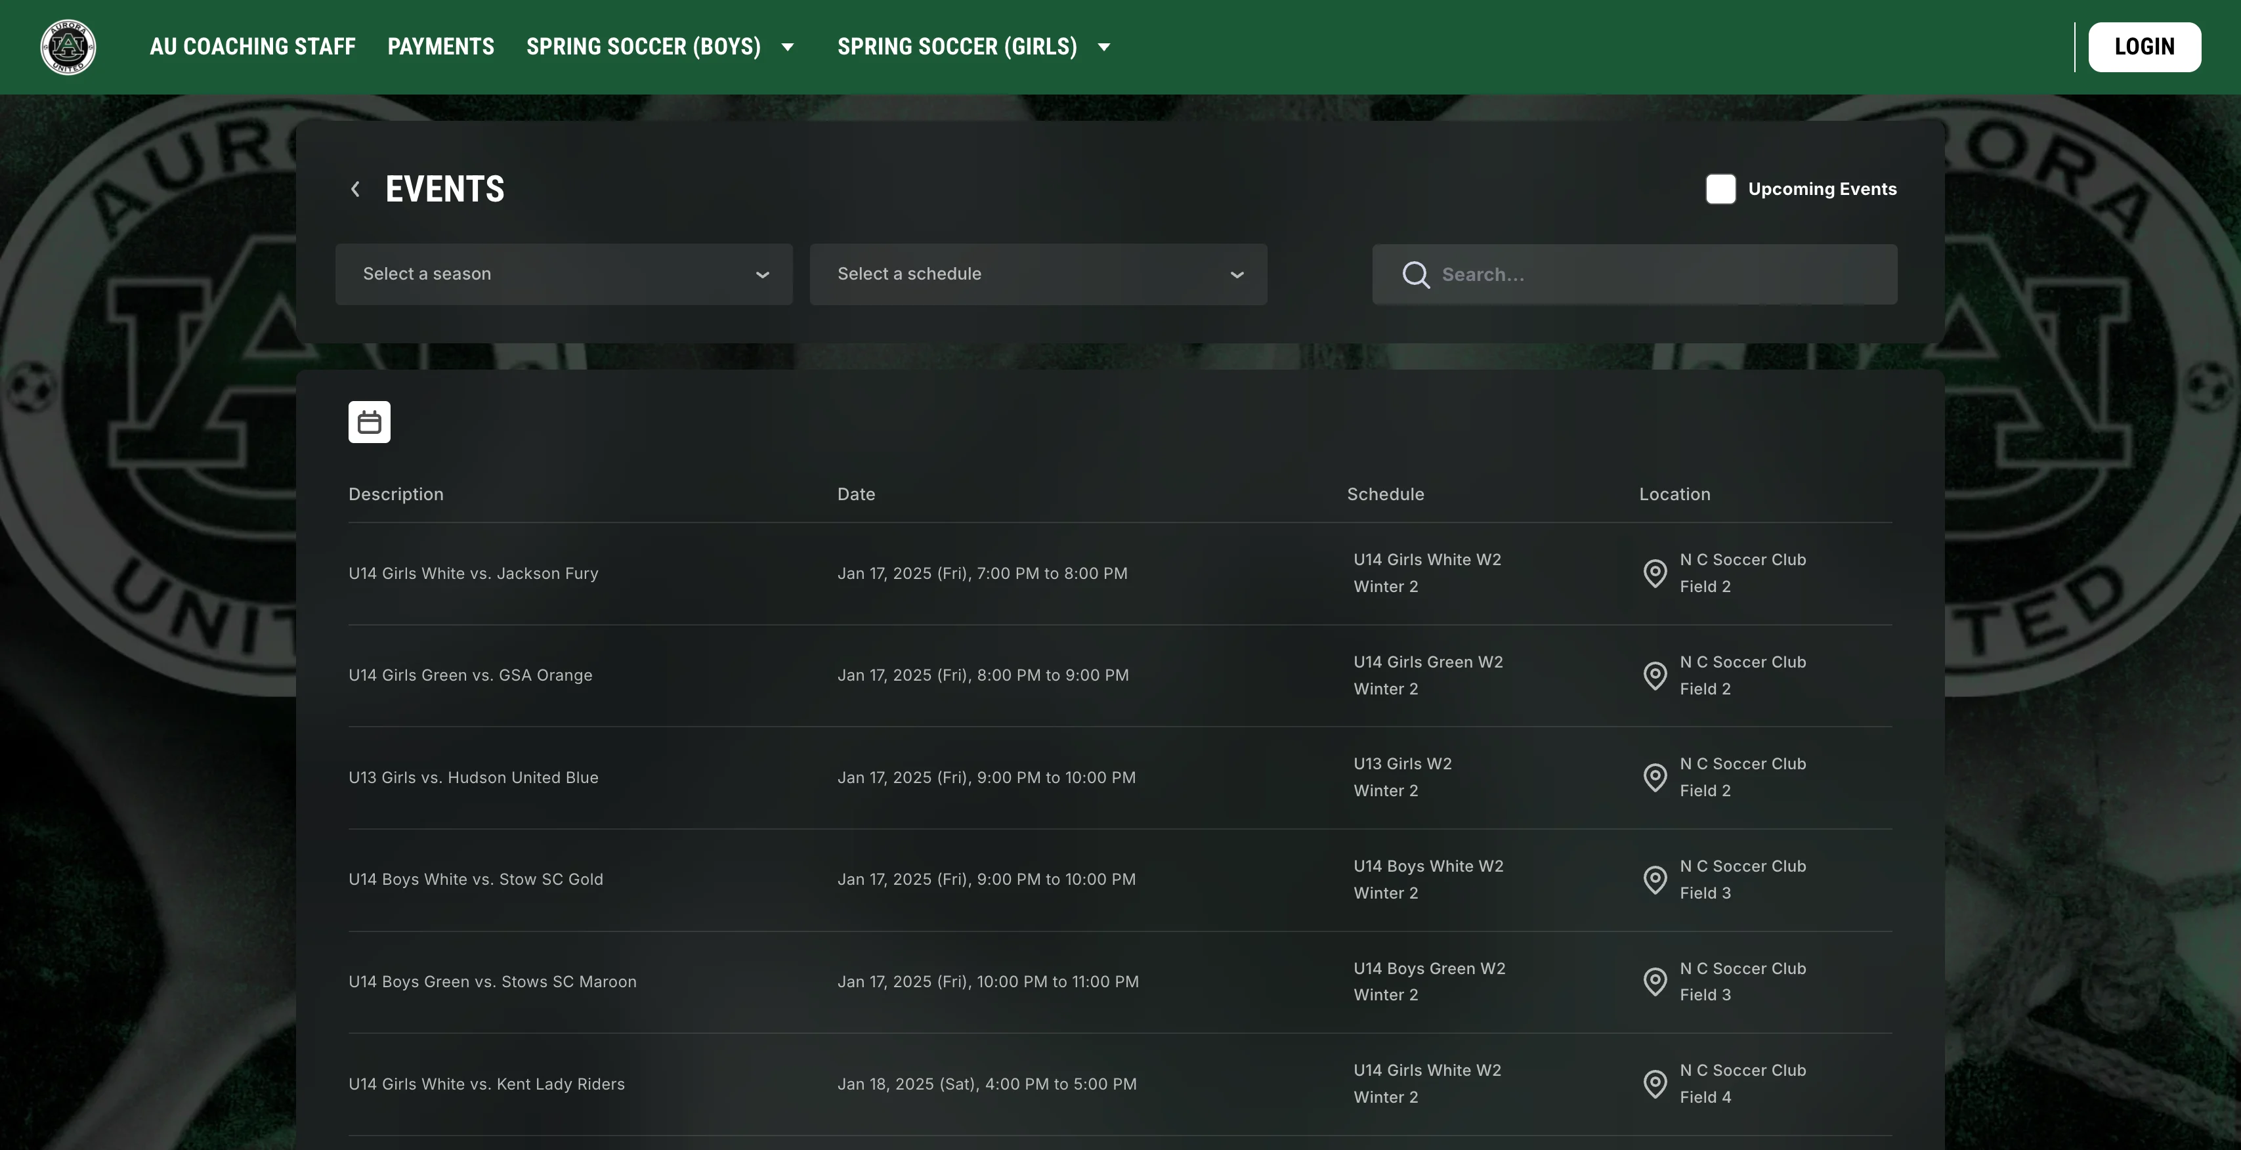This screenshot has height=1150, width=2241.
Task: Open location pin for Kent Lady Riders game
Action: pyautogui.click(x=1655, y=1084)
